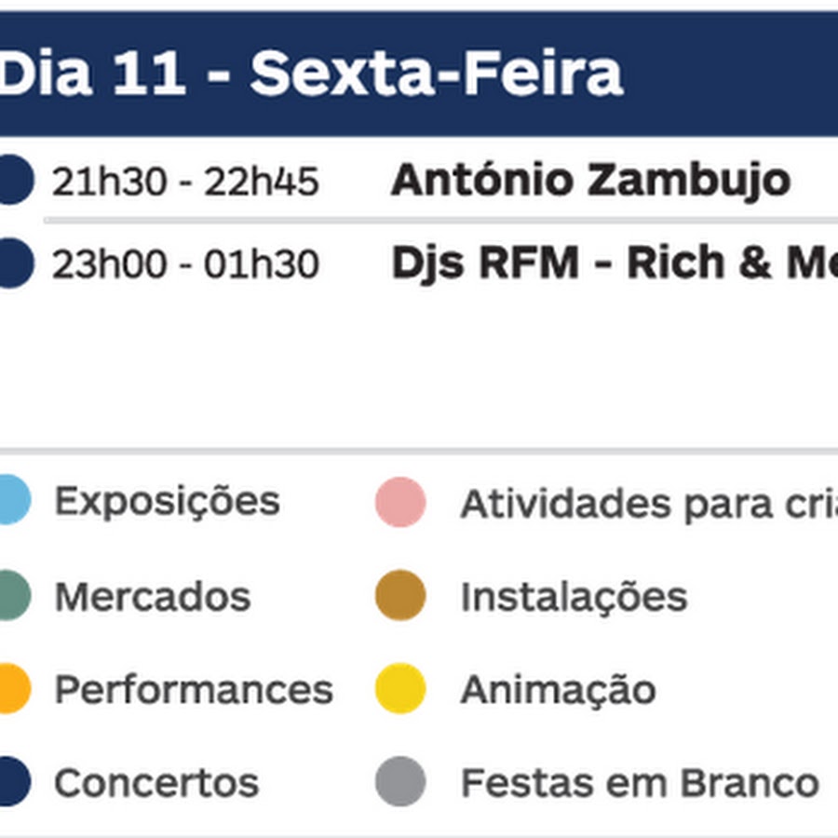Select the Exposições category label
838x838 pixels.
(168, 502)
